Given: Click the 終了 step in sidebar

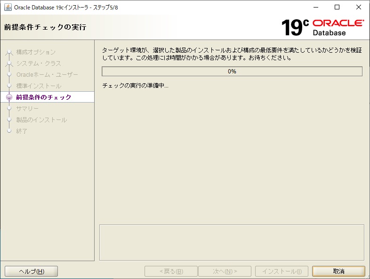Looking at the screenshot, I should pos(22,131).
